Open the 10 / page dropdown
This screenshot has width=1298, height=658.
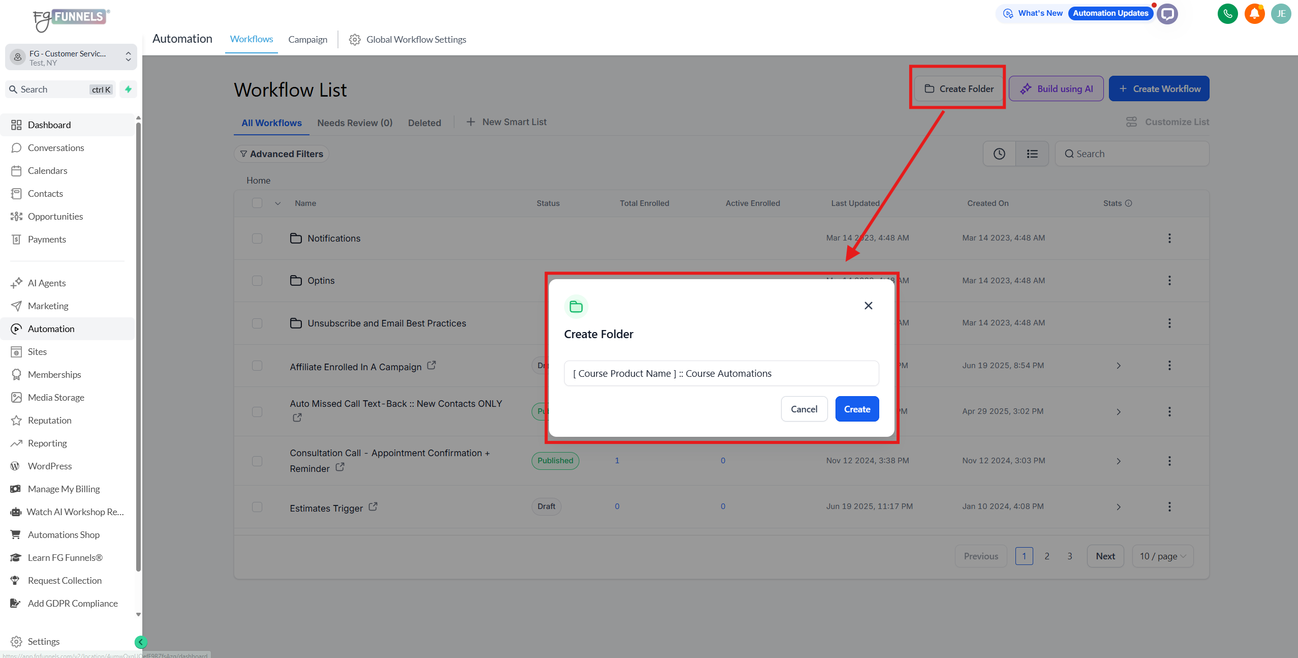tap(1162, 556)
